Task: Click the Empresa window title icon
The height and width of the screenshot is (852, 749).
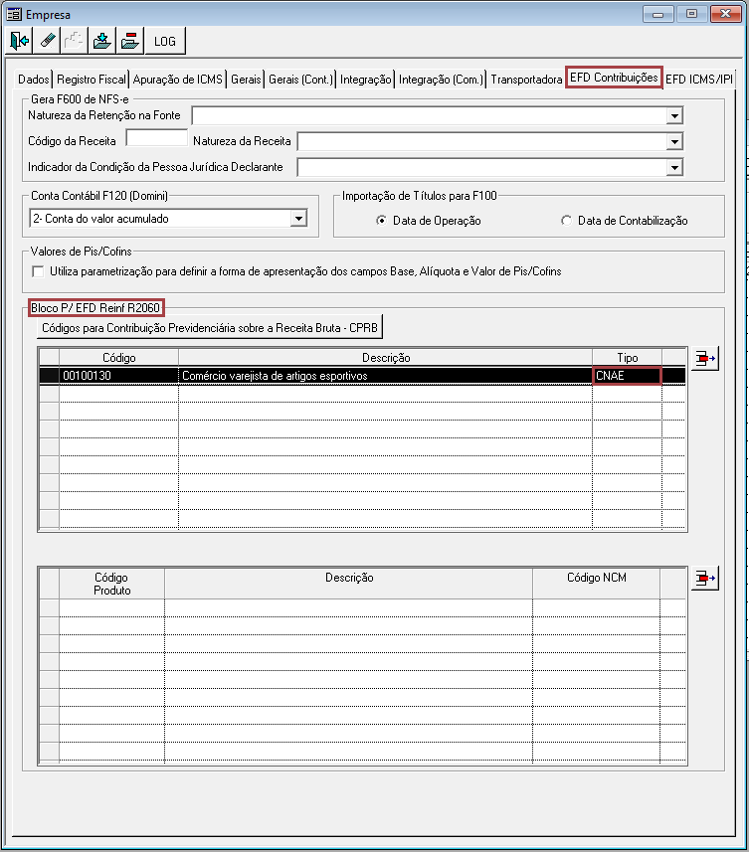Action: pyautogui.click(x=14, y=14)
